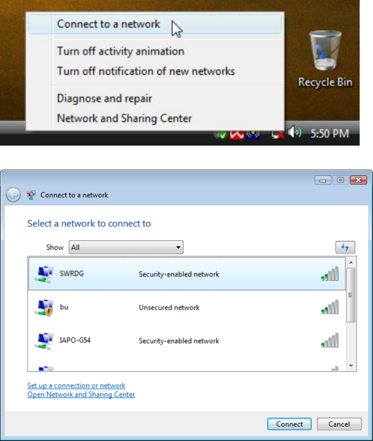The width and height of the screenshot is (373, 441).
Task: Click the IAPO-G54 signal strength bars
Action: click(x=330, y=341)
